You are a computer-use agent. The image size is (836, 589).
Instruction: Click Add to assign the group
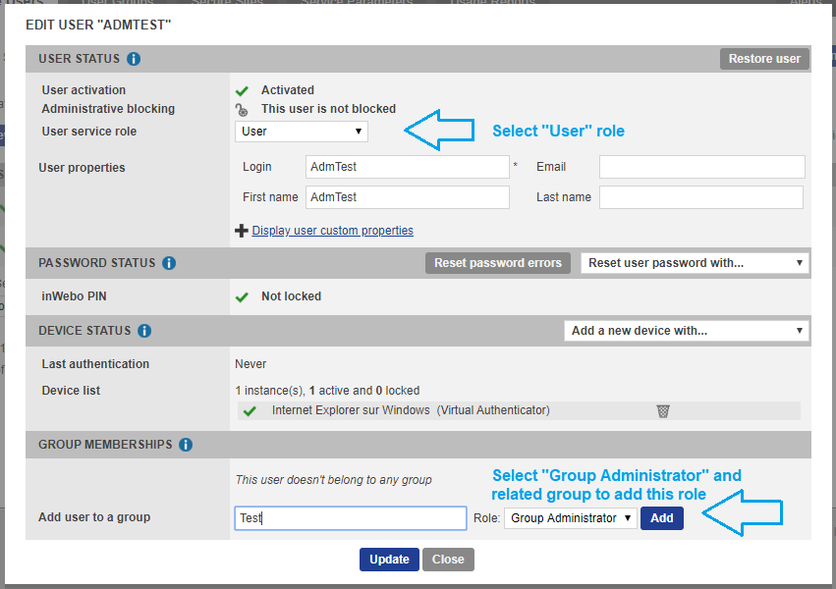click(661, 518)
